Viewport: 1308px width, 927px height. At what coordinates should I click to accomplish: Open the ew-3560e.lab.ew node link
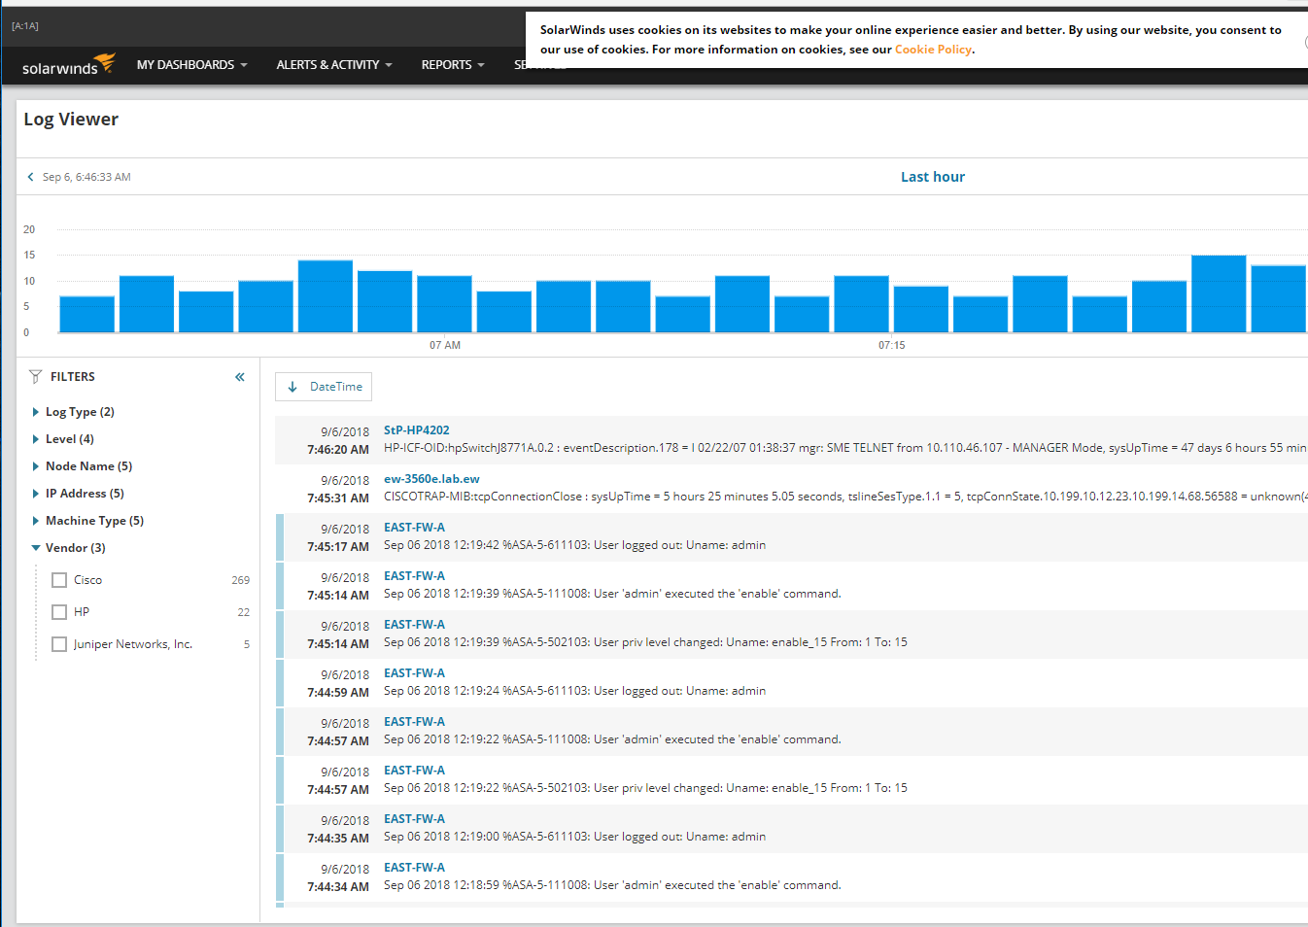(x=431, y=479)
